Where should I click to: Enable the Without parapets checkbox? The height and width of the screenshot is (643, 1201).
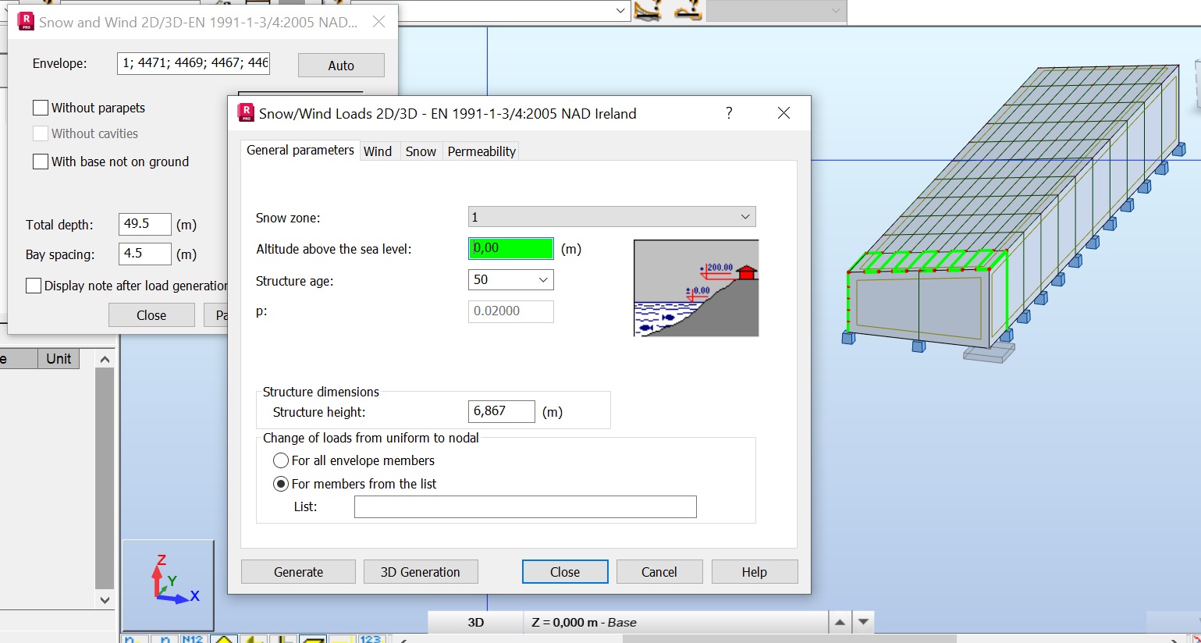tap(40, 107)
